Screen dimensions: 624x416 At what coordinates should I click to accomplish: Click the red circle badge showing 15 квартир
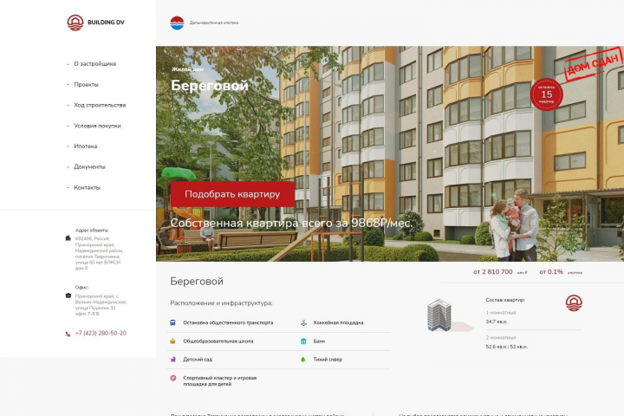tap(546, 94)
